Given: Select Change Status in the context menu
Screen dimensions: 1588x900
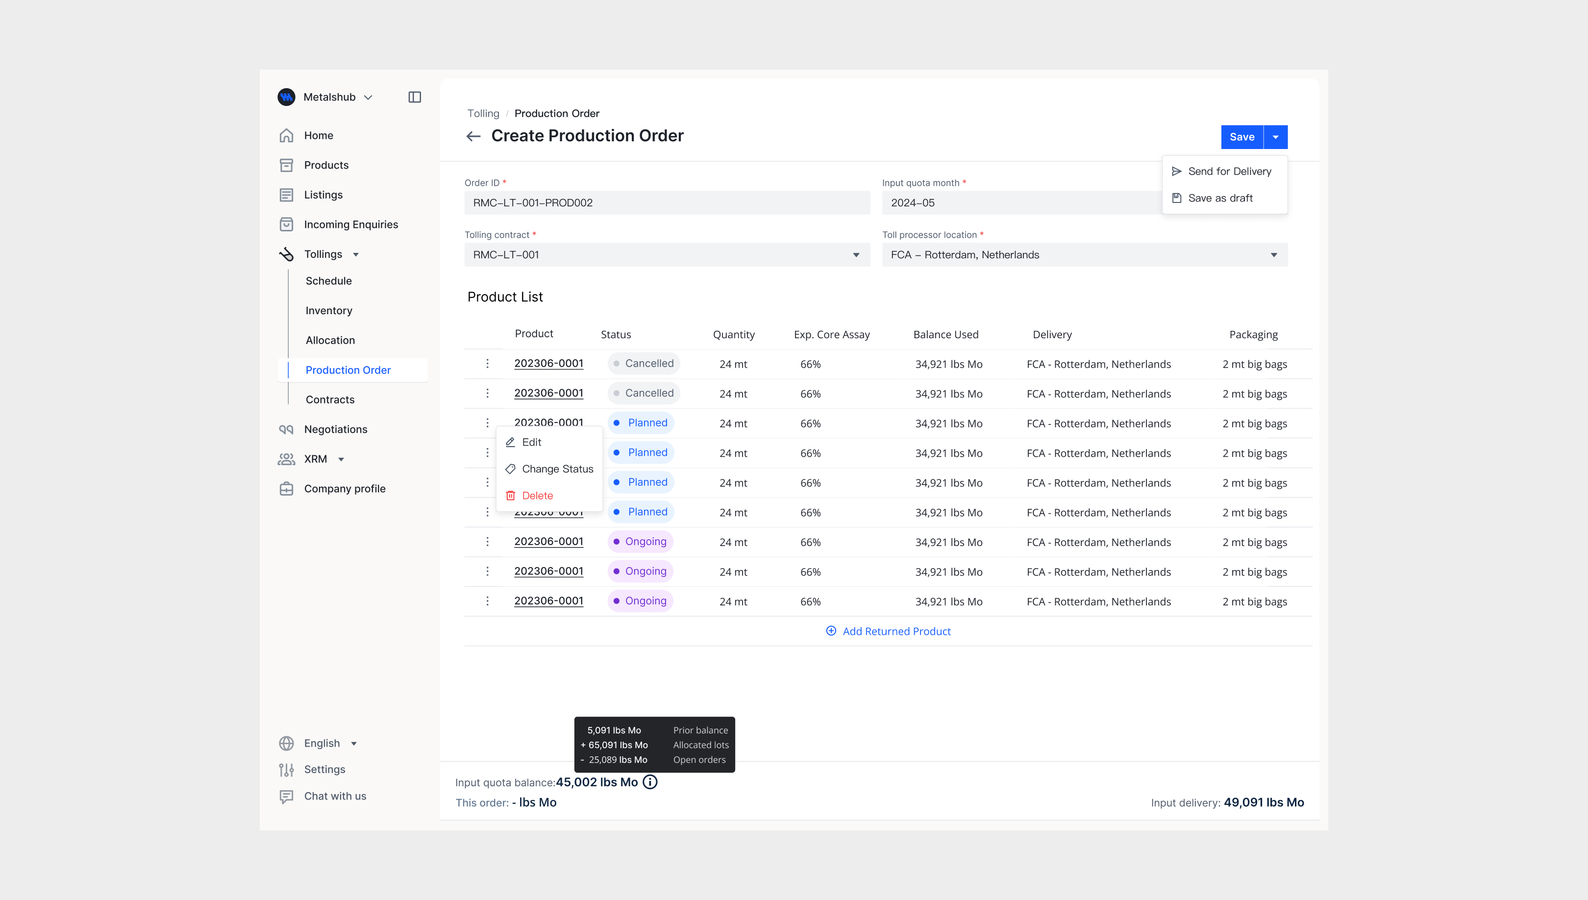Looking at the screenshot, I should click(x=557, y=469).
